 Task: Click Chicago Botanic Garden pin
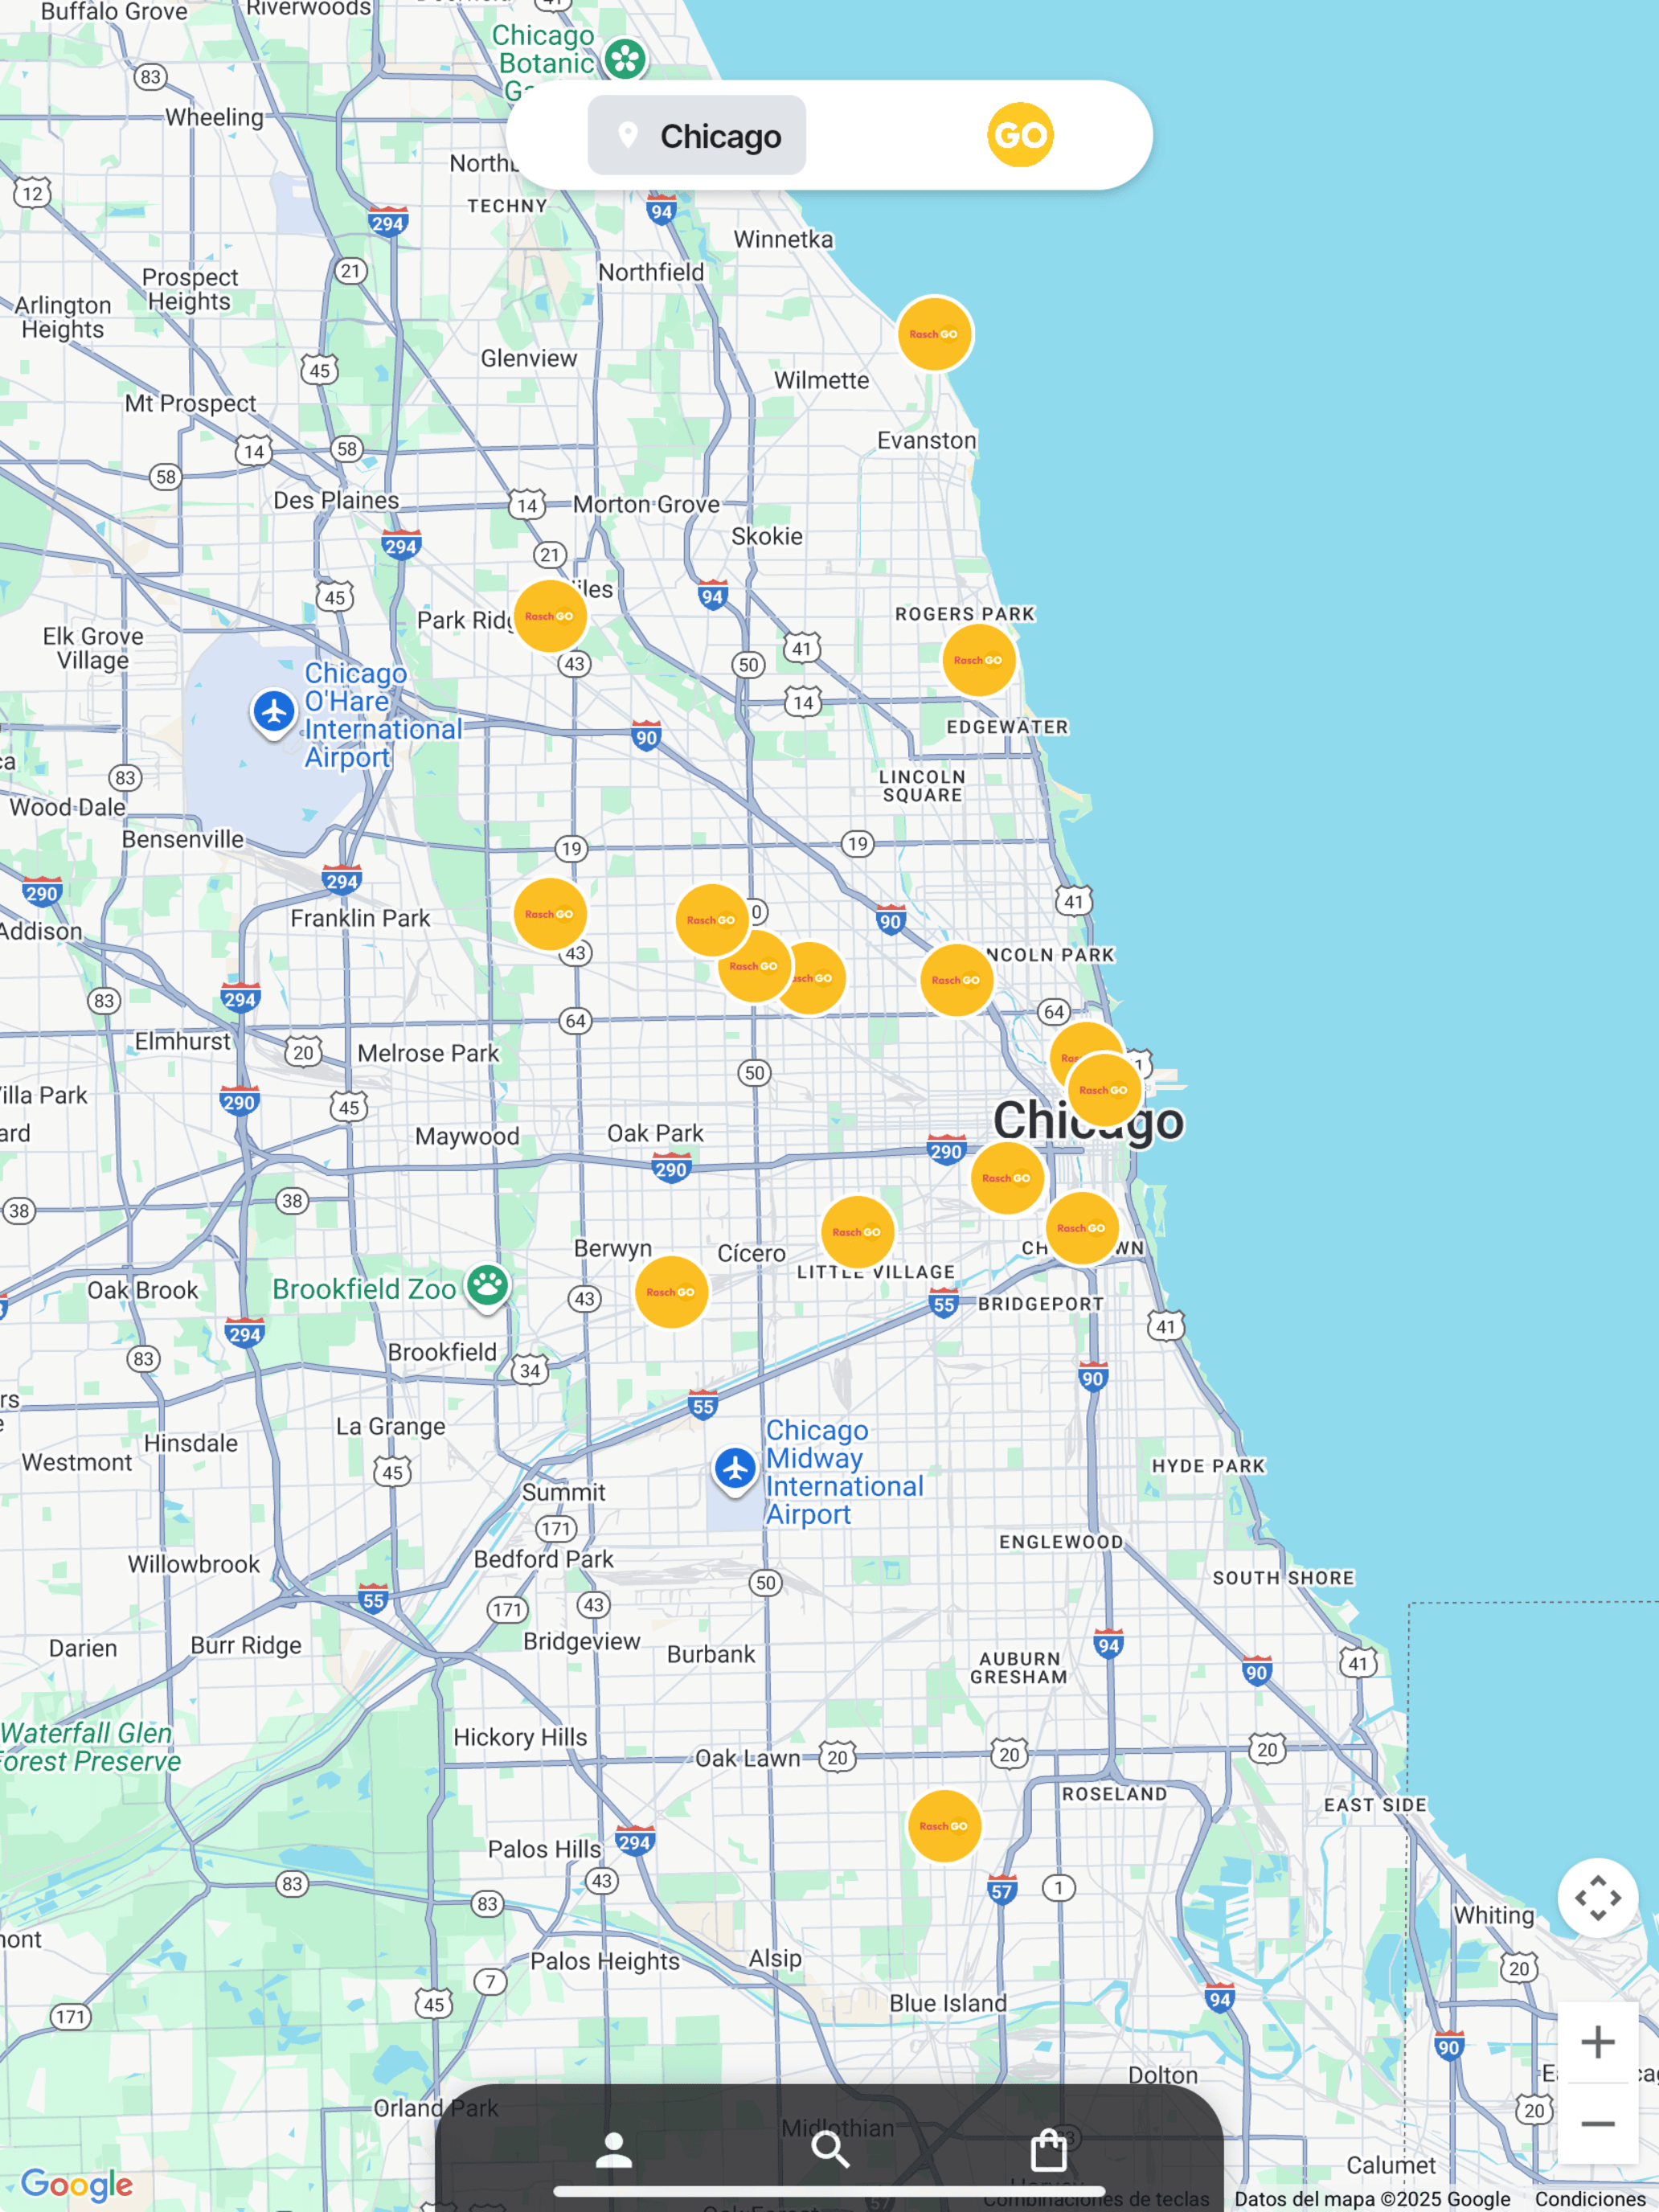pyautogui.click(x=626, y=59)
